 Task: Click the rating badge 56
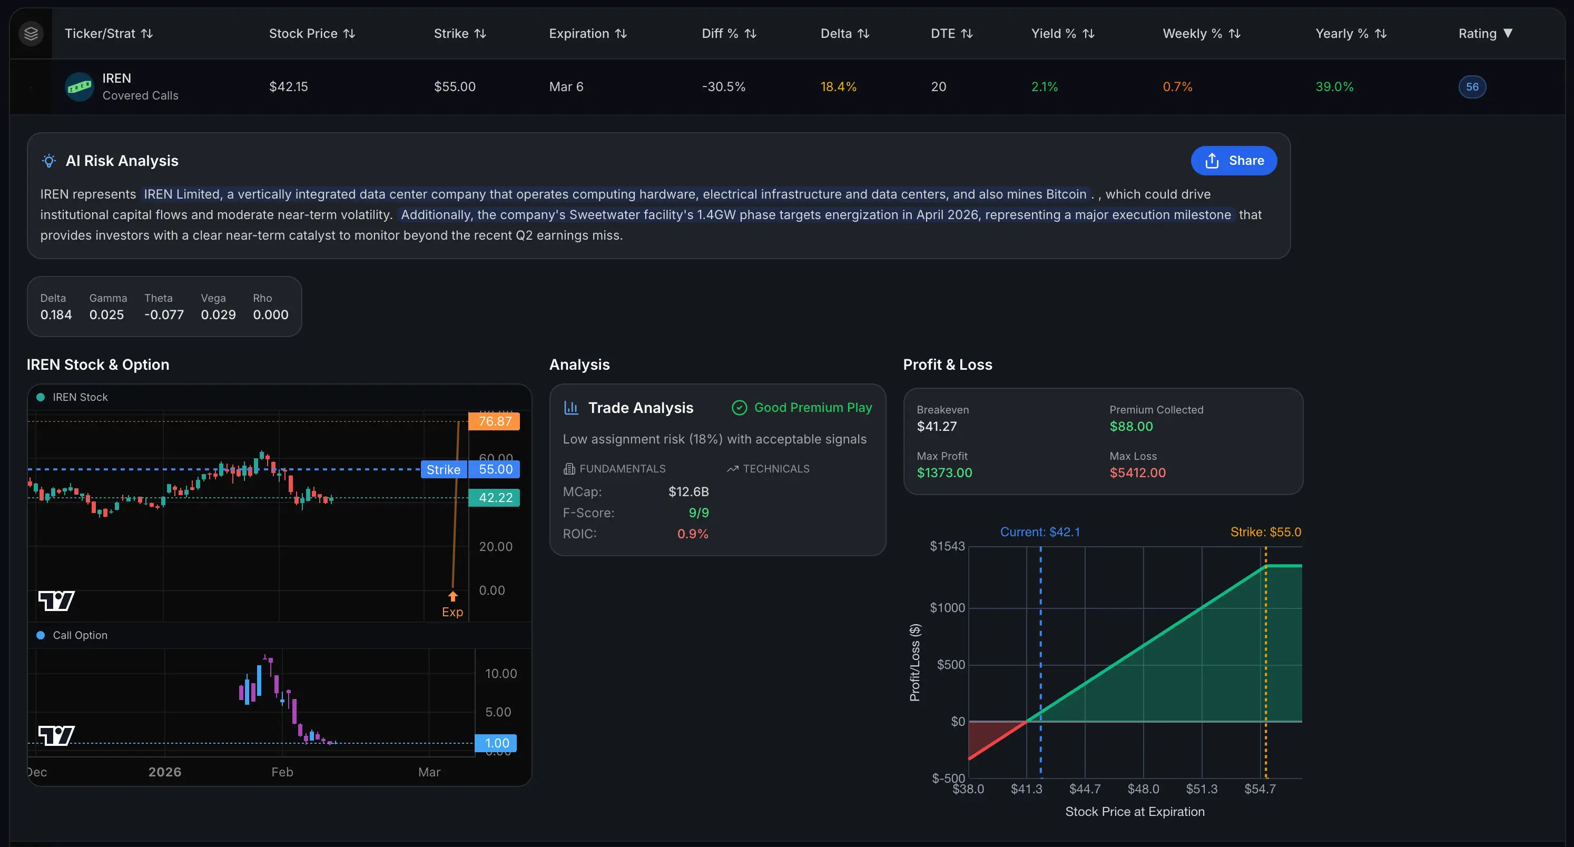pos(1472,87)
